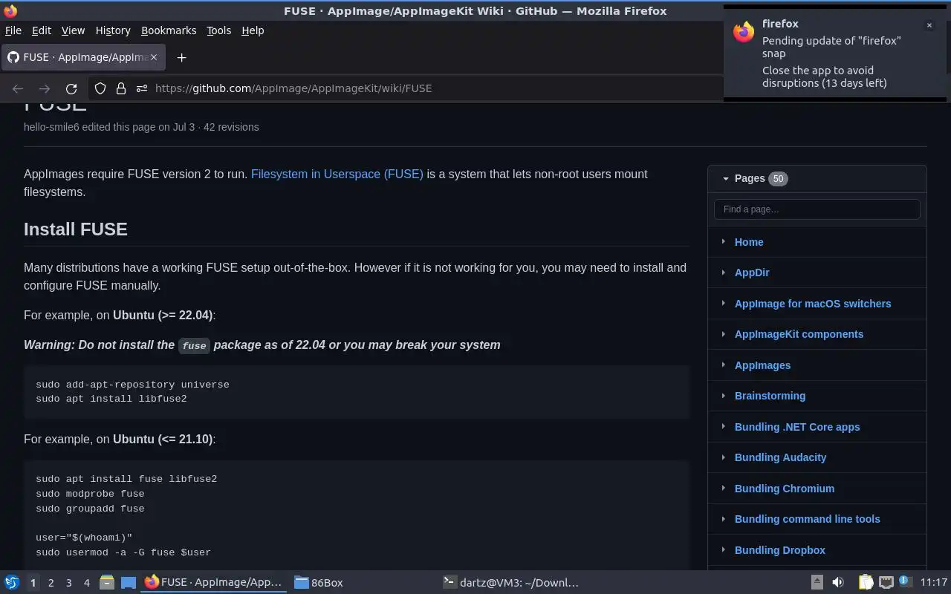Image resolution: width=951 pixels, height=594 pixels.
Task: Open the AppImageKit components wiki link
Action: tap(799, 334)
